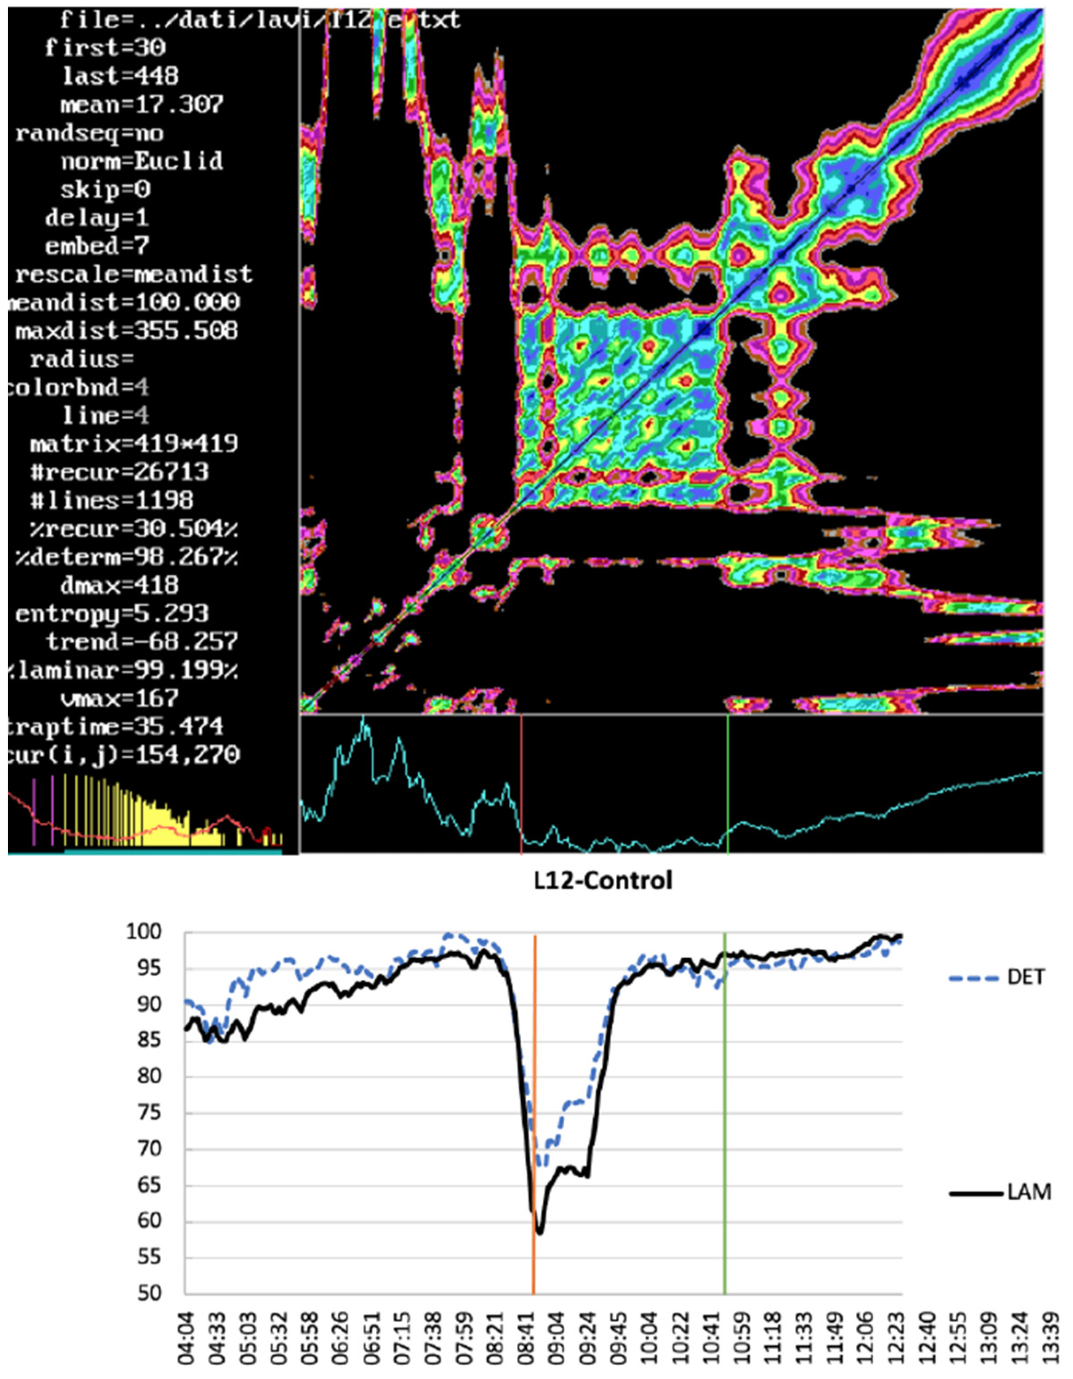The height and width of the screenshot is (1379, 1073).
Task: Click the entropy=5.293 readout
Action: pyautogui.click(x=111, y=614)
